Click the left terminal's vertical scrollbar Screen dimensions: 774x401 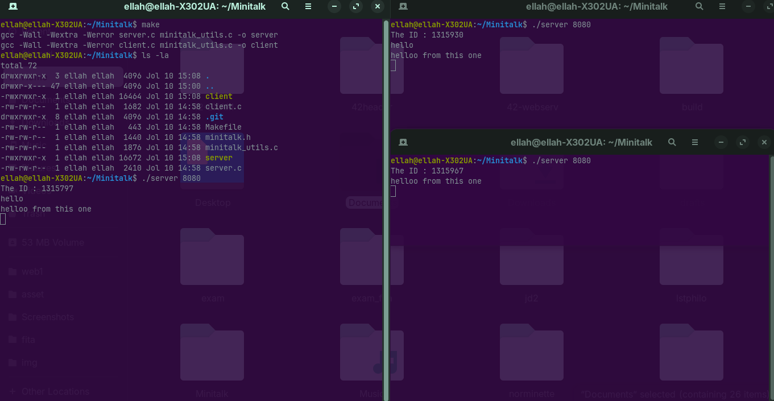386,210
